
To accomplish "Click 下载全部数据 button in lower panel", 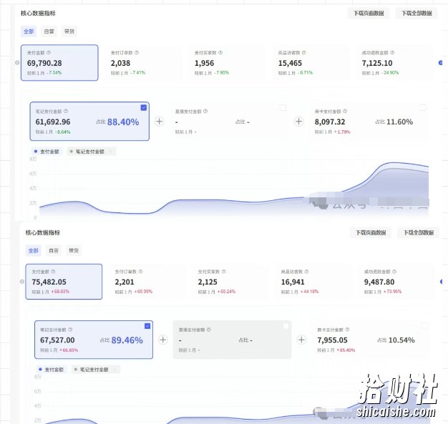I will 419,232.
